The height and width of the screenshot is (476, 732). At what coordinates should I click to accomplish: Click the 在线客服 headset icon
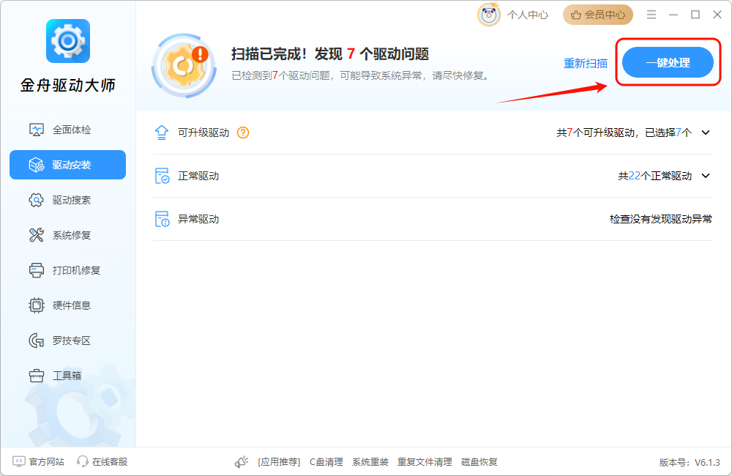(83, 461)
